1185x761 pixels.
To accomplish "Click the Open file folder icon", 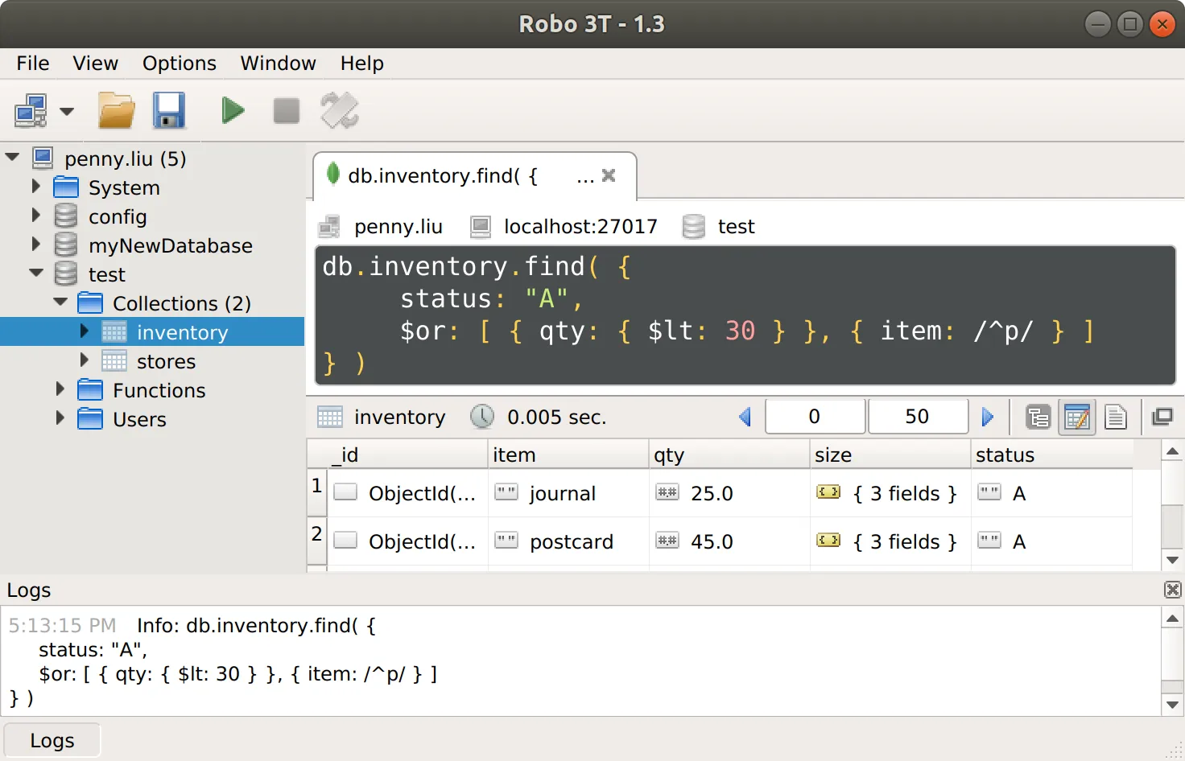I will click(x=117, y=111).
